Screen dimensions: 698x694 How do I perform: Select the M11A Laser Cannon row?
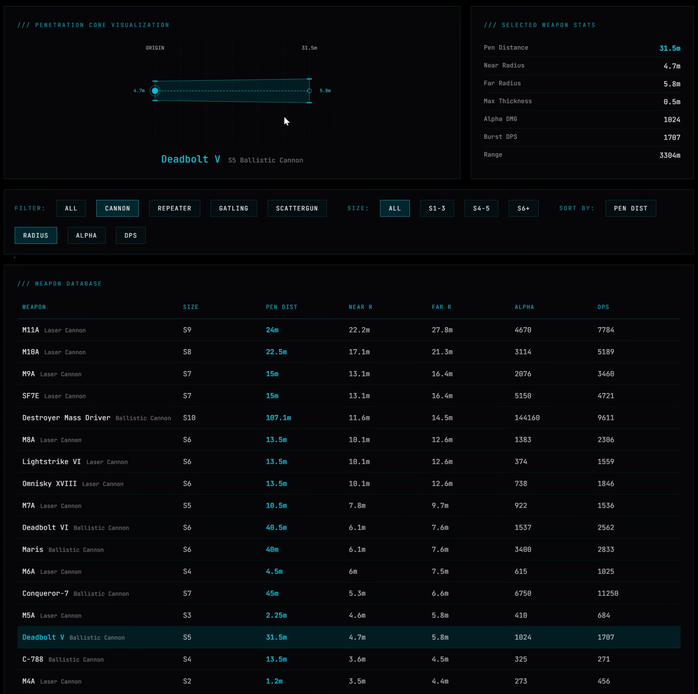(x=349, y=330)
